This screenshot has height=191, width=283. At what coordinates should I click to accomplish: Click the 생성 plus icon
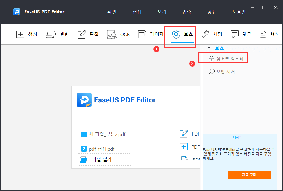pos(20,34)
